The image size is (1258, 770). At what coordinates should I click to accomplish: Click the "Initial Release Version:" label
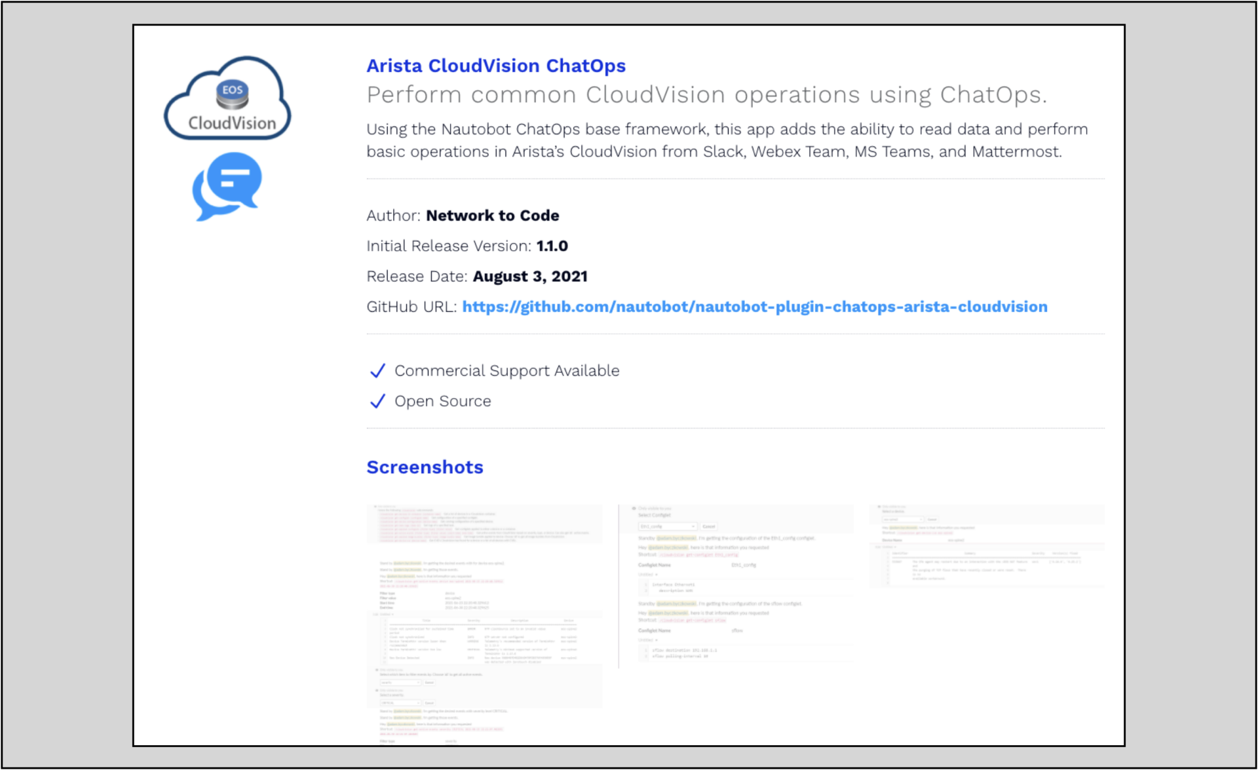point(449,246)
